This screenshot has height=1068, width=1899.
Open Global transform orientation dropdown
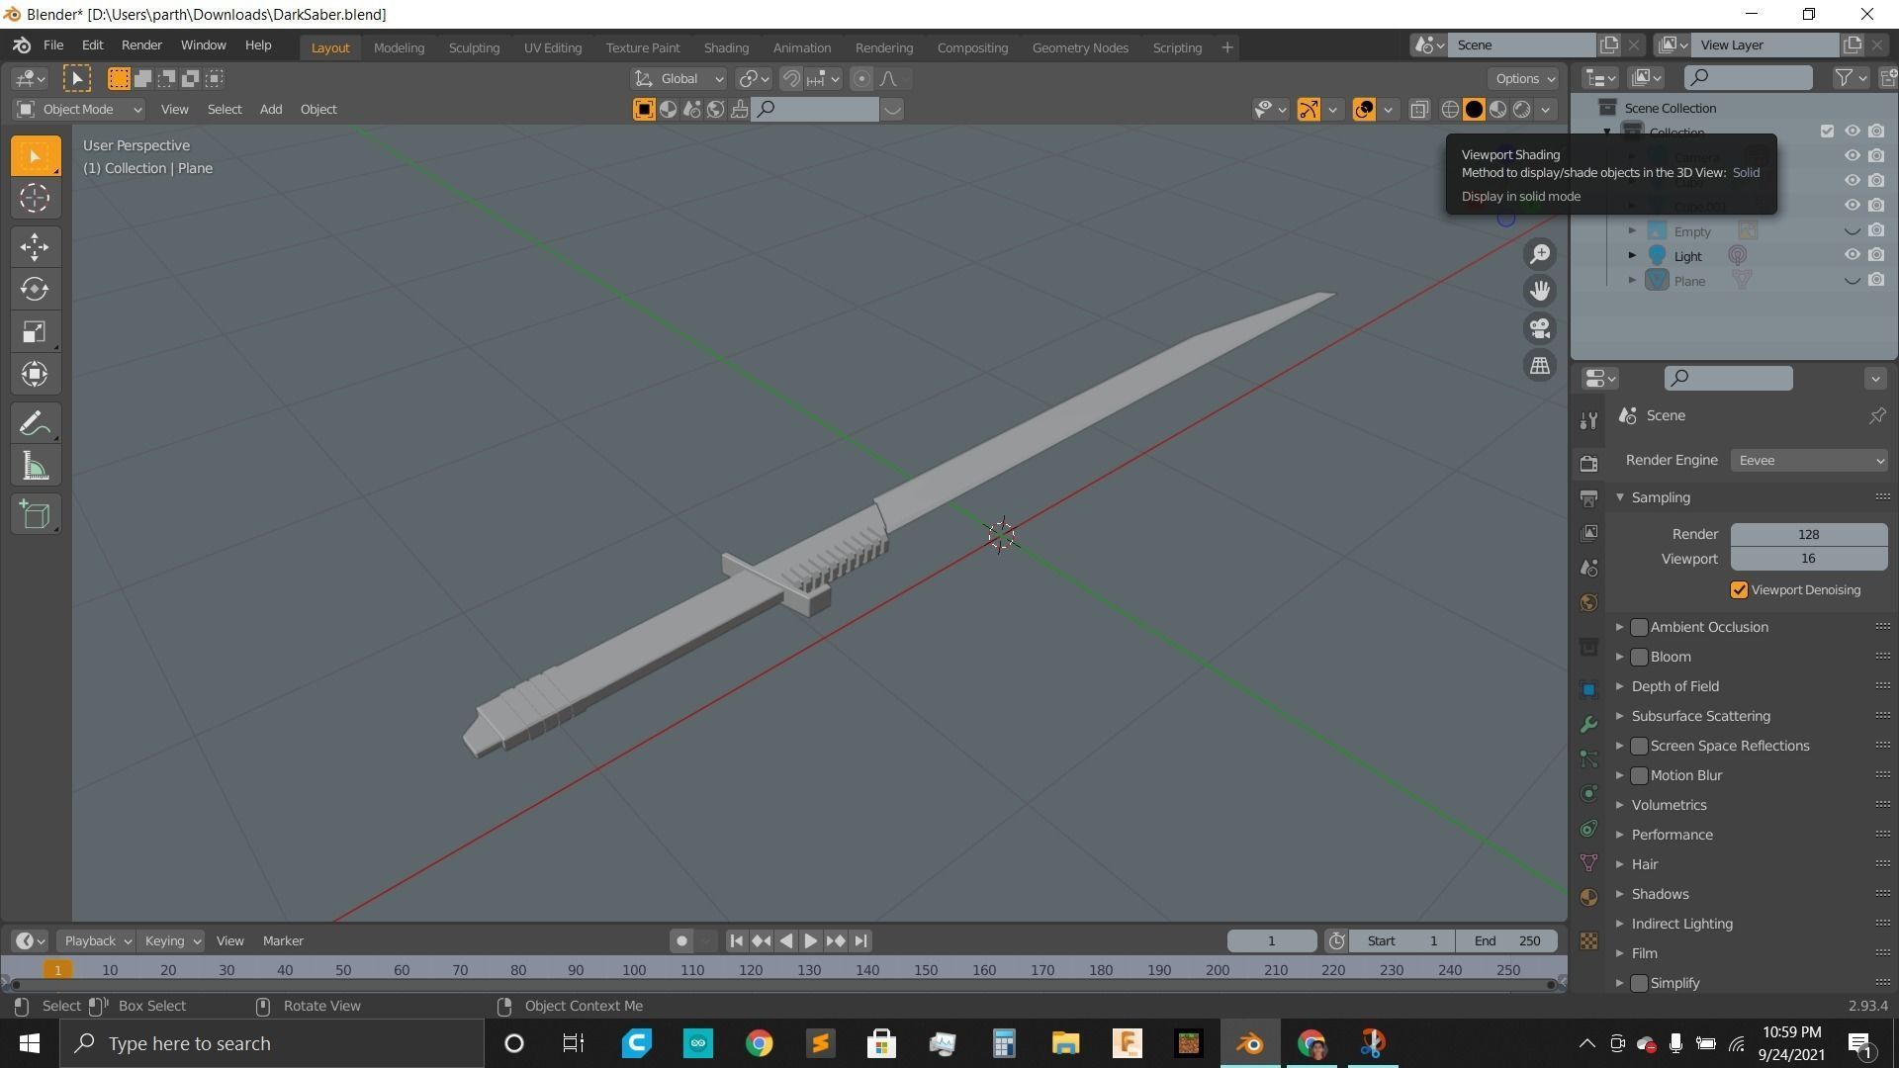[x=678, y=79]
